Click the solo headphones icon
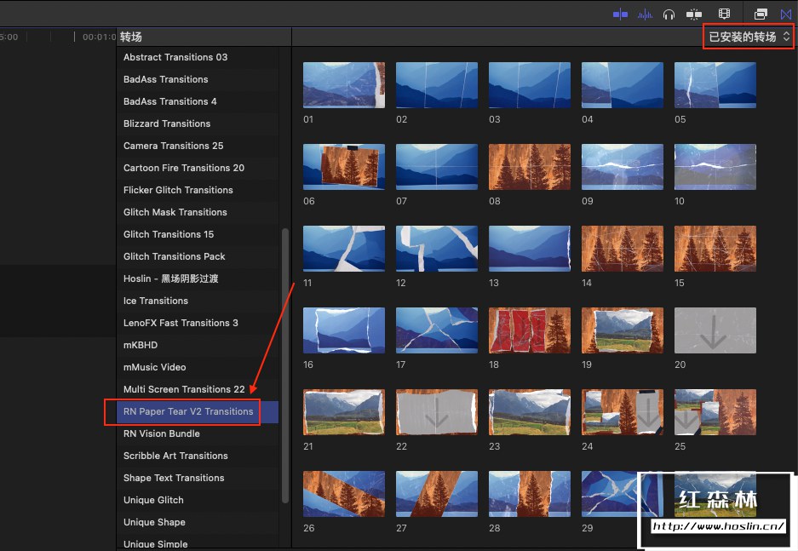This screenshot has height=551, width=798. point(669,14)
